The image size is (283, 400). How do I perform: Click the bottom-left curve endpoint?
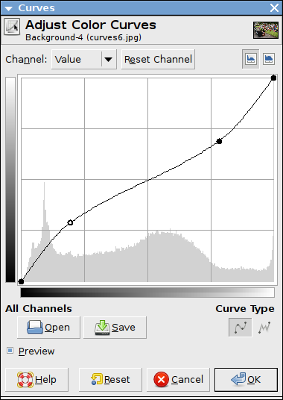21,281
